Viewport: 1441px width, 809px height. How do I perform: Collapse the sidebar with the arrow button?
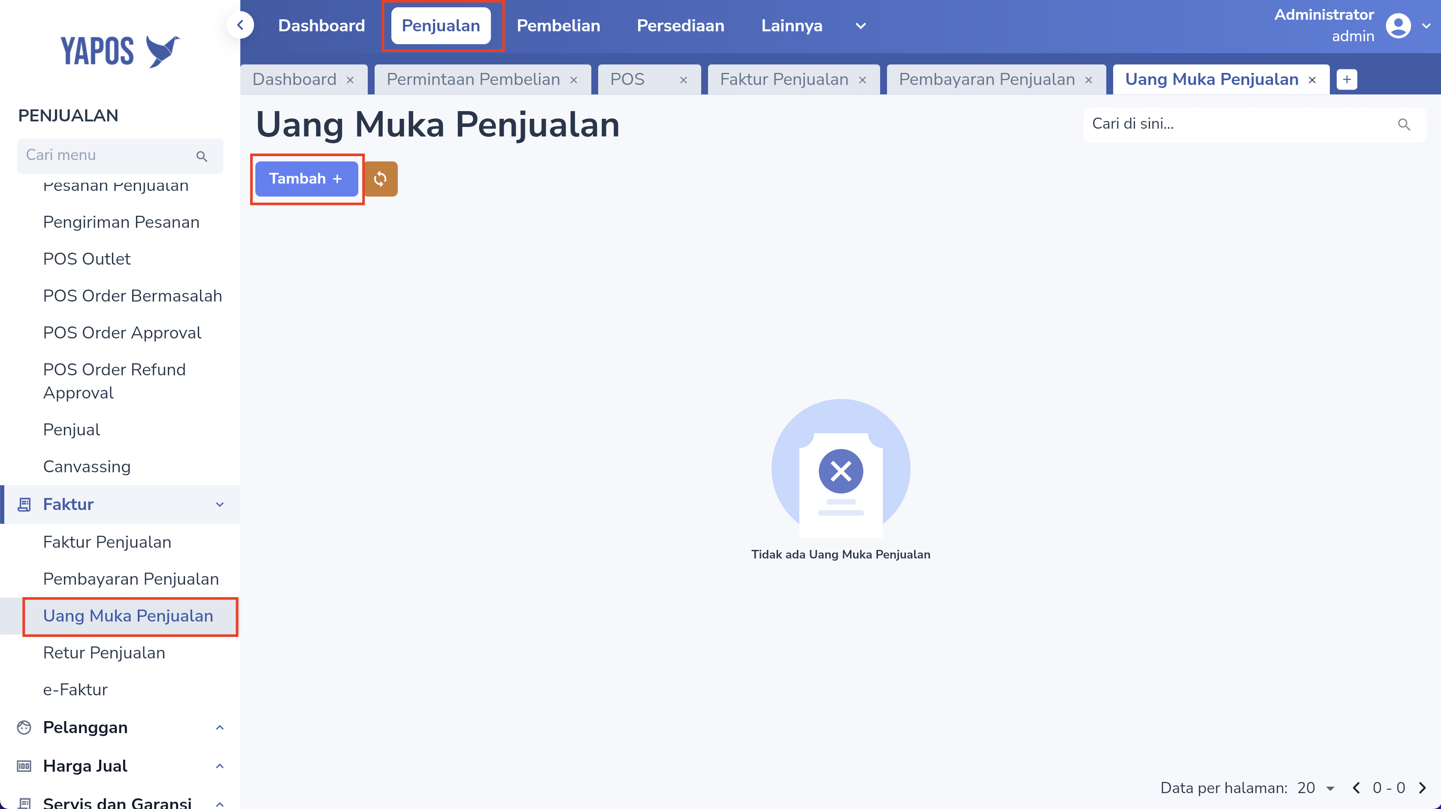point(241,25)
